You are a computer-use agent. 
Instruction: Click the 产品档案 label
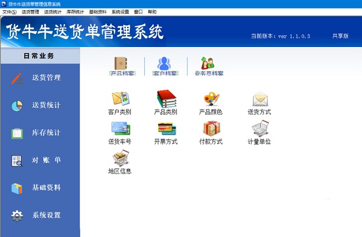click(x=122, y=73)
